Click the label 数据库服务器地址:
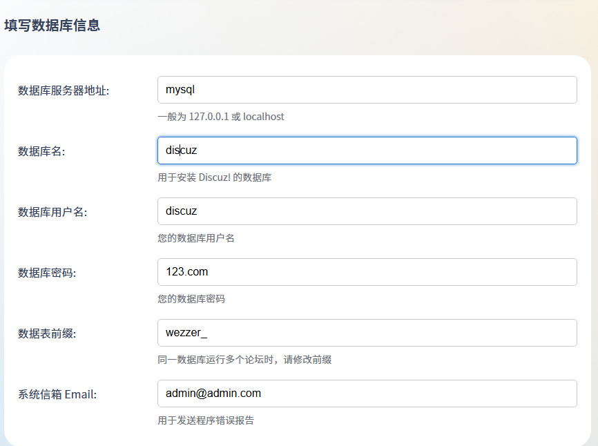Viewport: 598px width, 446px height. click(64, 90)
